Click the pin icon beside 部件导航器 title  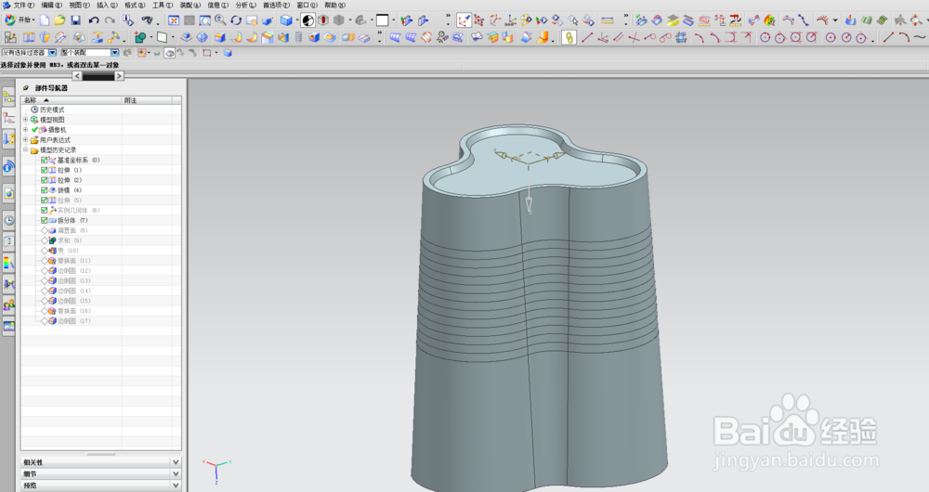26,87
